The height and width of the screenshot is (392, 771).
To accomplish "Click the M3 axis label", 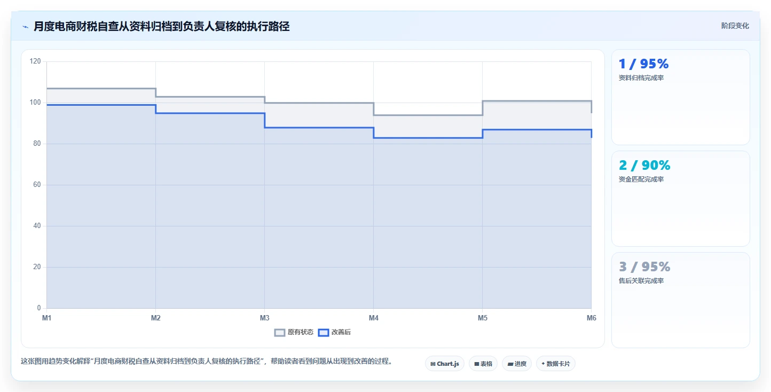I will (265, 318).
